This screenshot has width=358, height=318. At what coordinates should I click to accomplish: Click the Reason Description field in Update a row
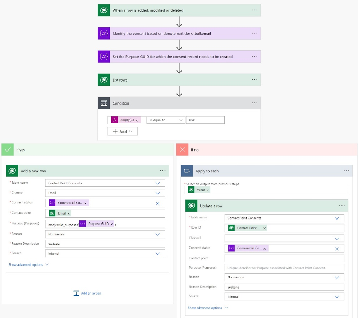pyautogui.click(x=284, y=287)
